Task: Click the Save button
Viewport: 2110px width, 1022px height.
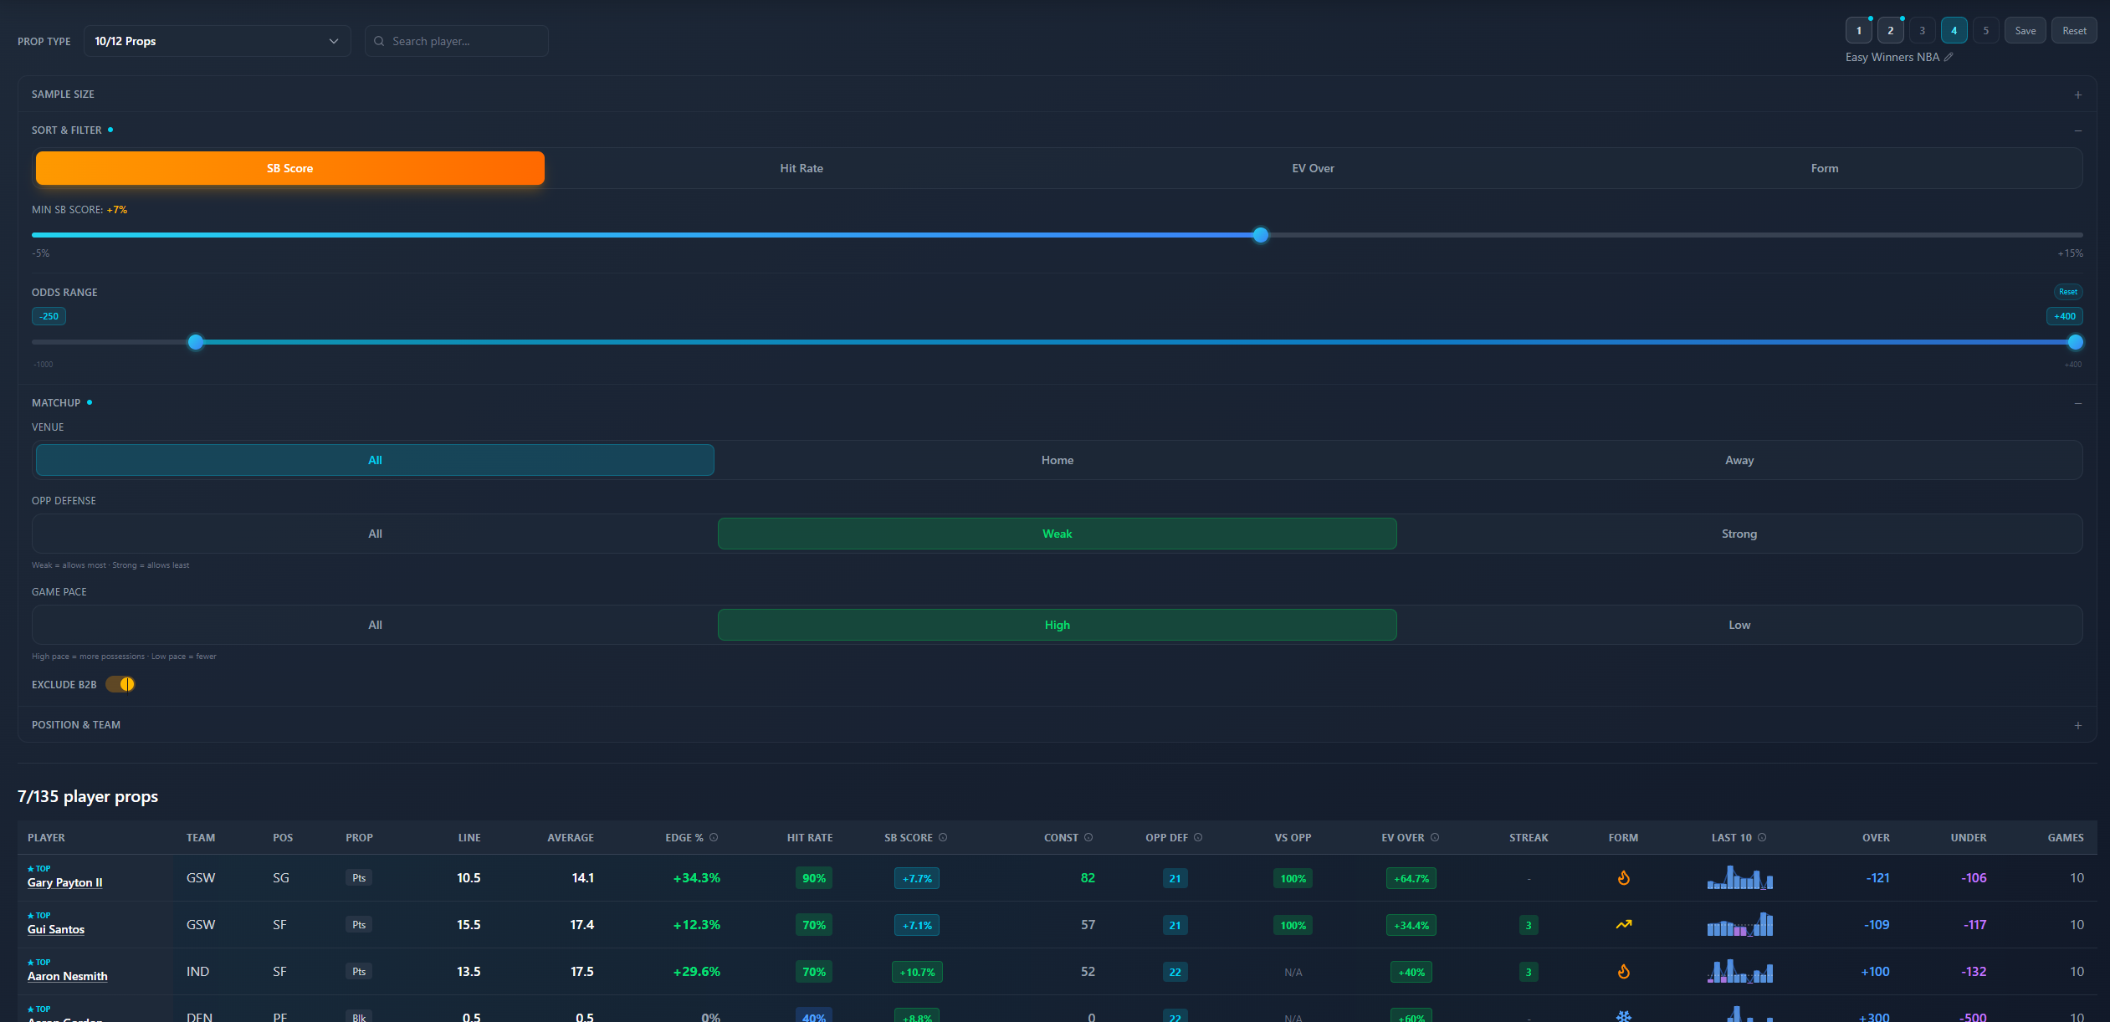Action: pos(2025,29)
